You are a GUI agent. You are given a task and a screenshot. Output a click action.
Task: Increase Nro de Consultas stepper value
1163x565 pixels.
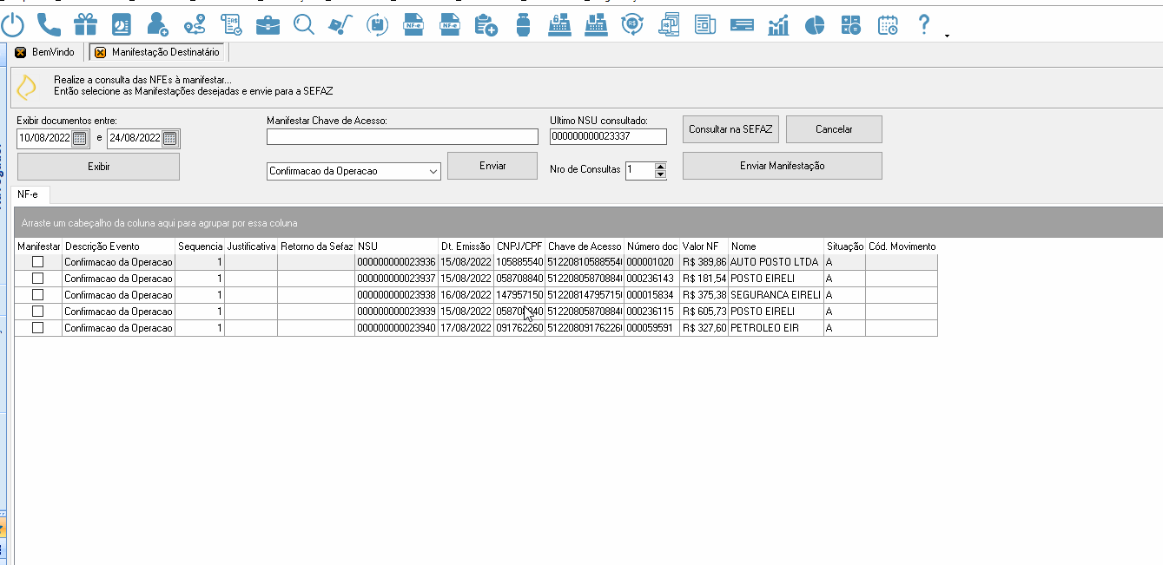click(660, 167)
